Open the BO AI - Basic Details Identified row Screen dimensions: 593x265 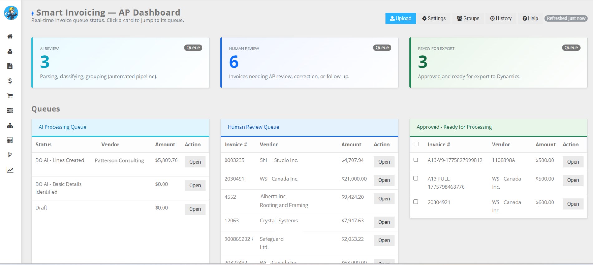pos(195,185)
